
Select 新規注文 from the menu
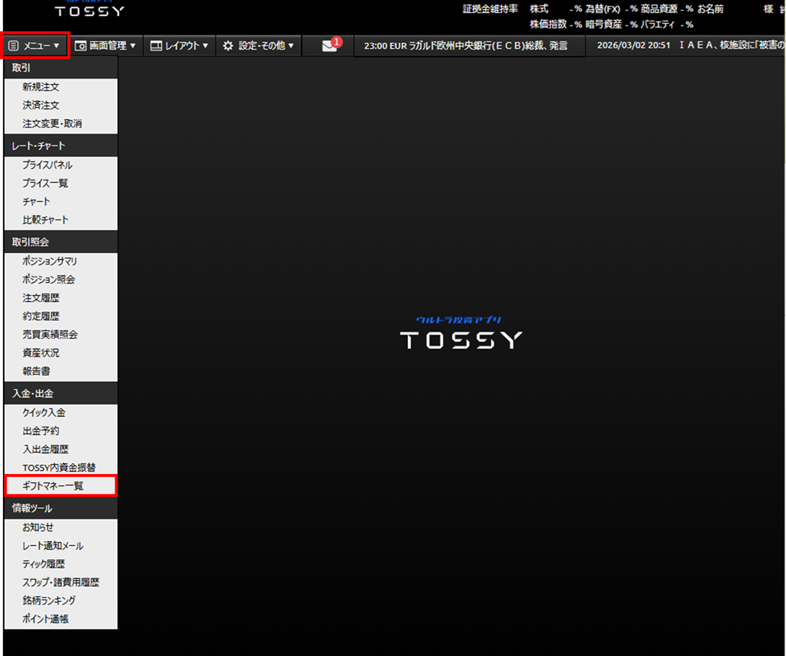41,87
